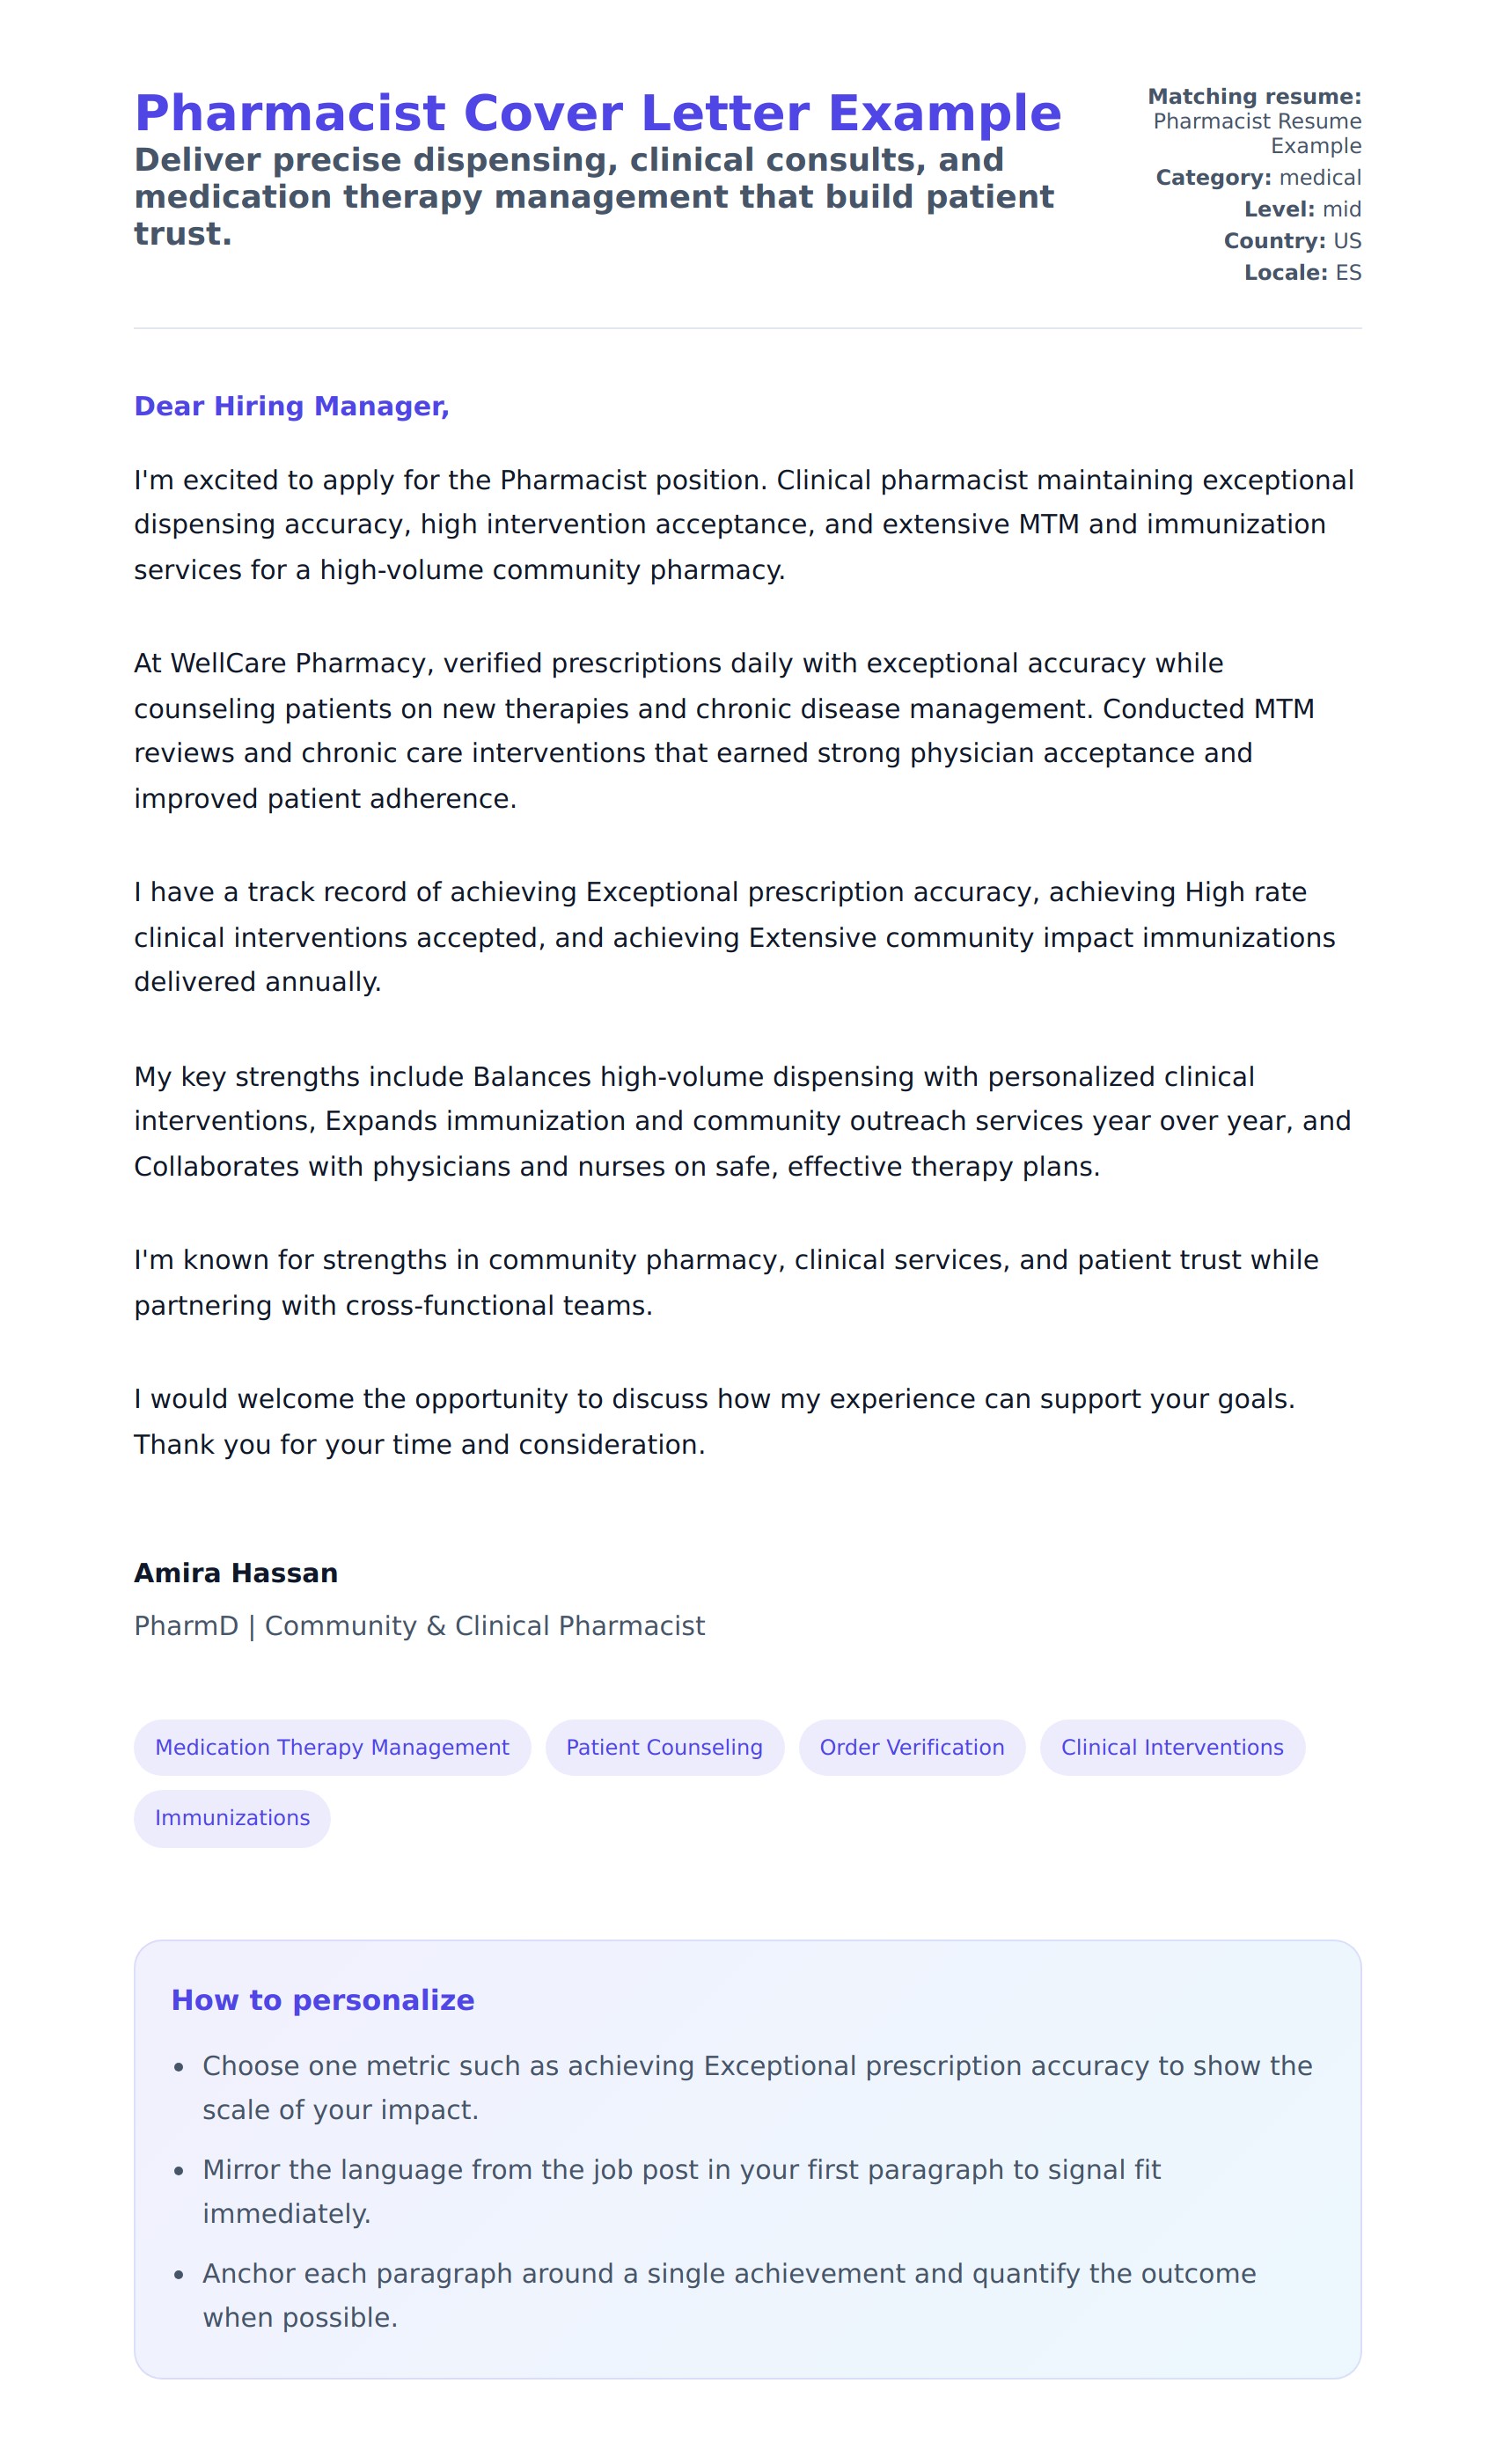Select the Medication Therapy Management tag
The width and height of the screenshot is (1496, 2464).
(x=332, y=1747)
